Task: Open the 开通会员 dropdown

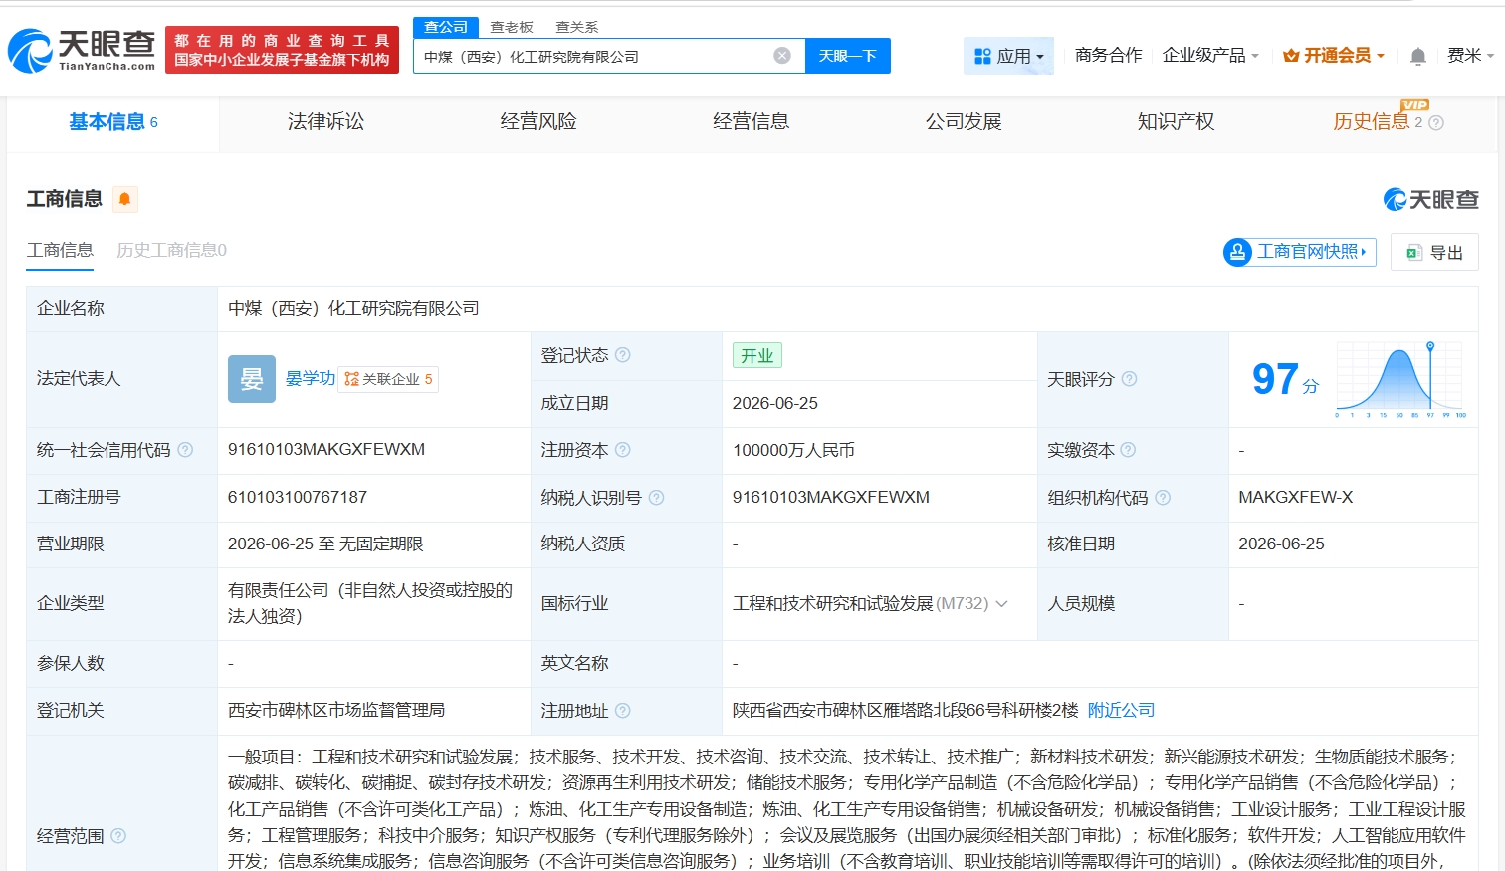Action: click(x=1334, y=56)
